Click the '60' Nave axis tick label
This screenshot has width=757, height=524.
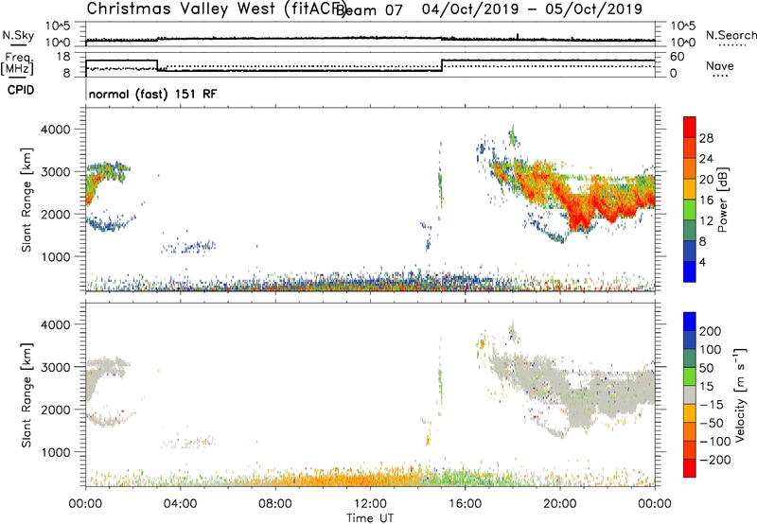(677, 57)
